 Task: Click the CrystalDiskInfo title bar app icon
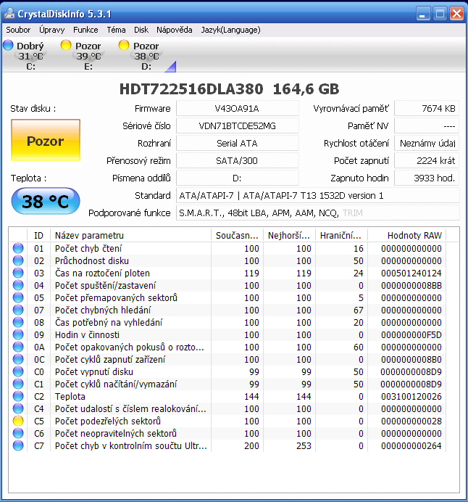[x=9, y=14]
